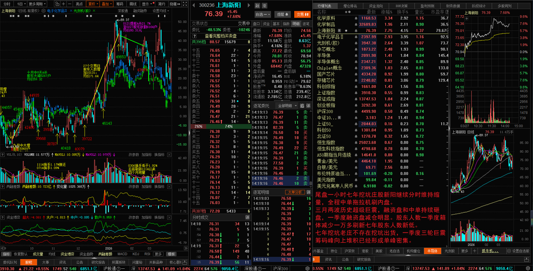The width and height of the screenshot is (533, 271).
Task: Zoom in chart with plus icon
Action: click(64, 4)
